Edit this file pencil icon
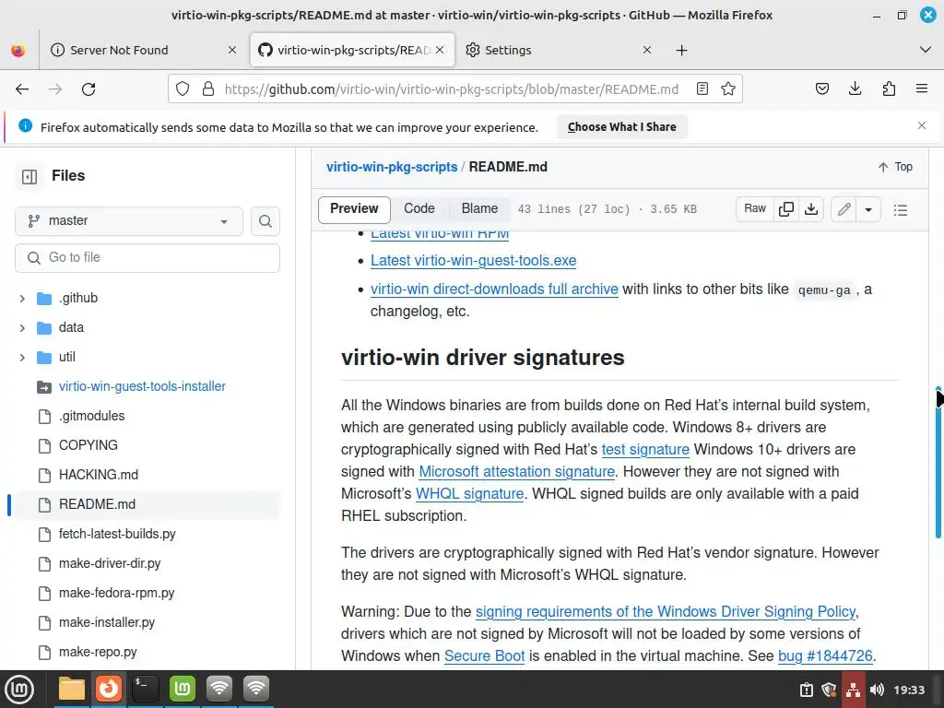The height and width of the screenshot is (708, 944). coord(844,209)
